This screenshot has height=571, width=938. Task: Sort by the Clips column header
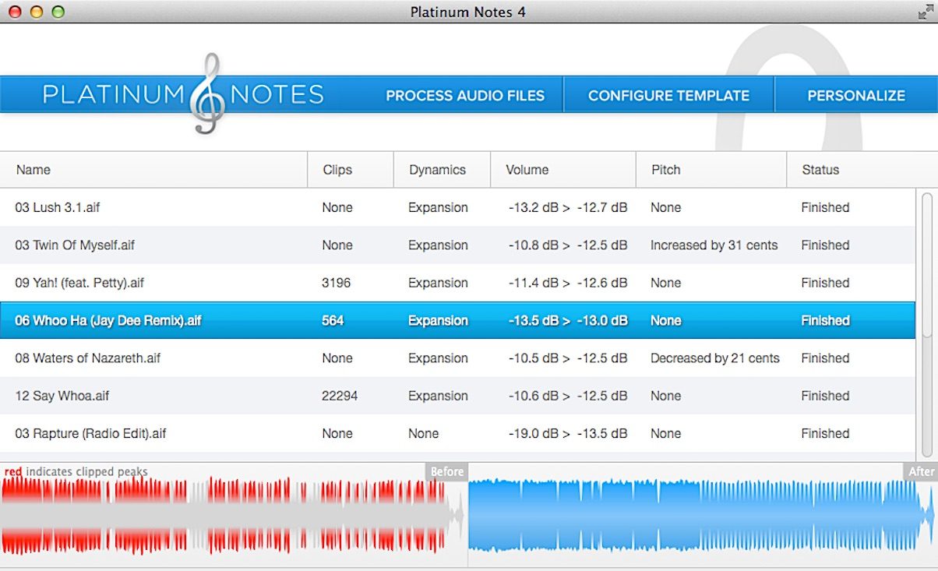point(337,170)
